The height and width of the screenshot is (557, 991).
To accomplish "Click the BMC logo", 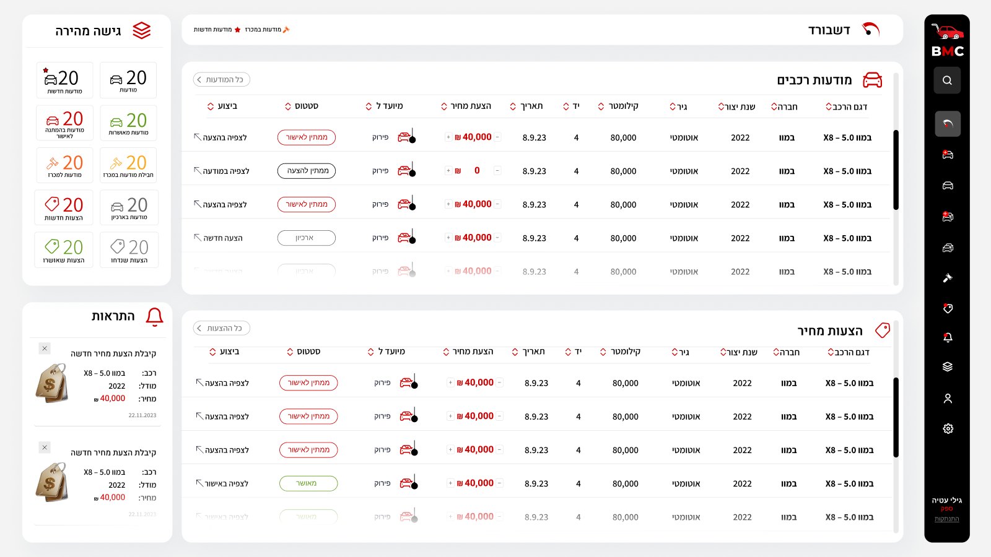I will [948, 41].
